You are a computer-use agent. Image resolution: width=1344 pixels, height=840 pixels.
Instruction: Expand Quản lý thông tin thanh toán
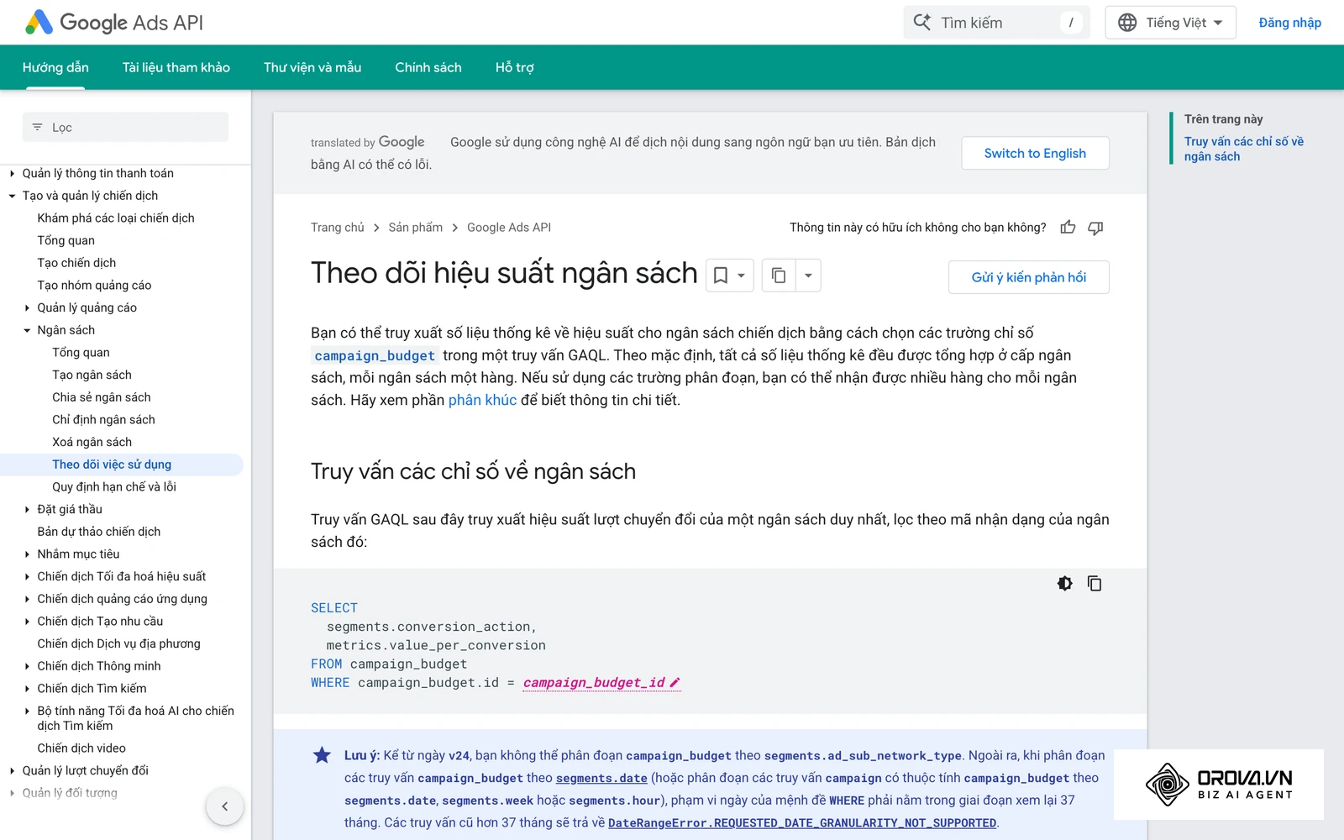(x=12, y=174)
